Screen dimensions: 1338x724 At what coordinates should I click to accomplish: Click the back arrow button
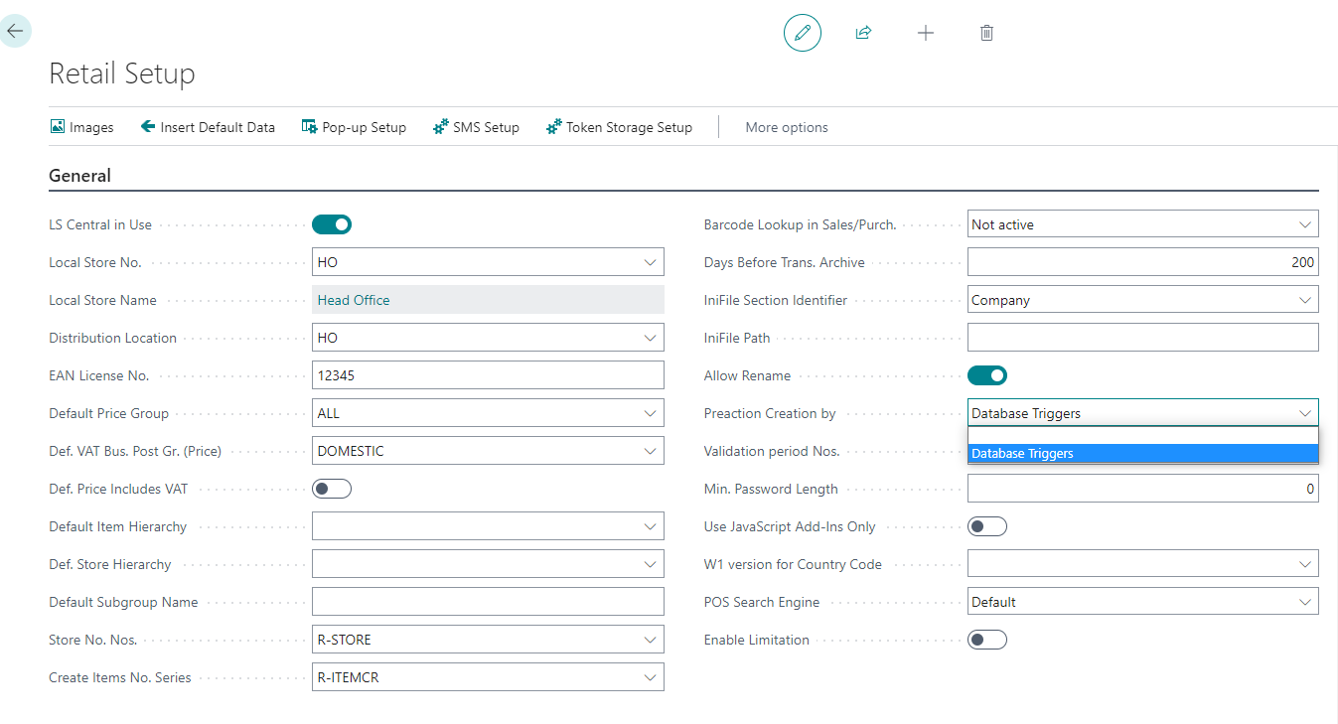(15, 31)
